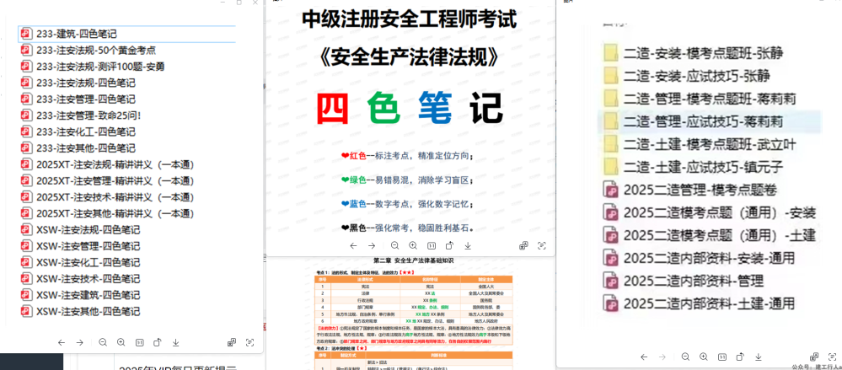Viewport: 842px width, 370px height.
Task: Go to next image in left file-list viewer
Action: [x=80, y=342]
